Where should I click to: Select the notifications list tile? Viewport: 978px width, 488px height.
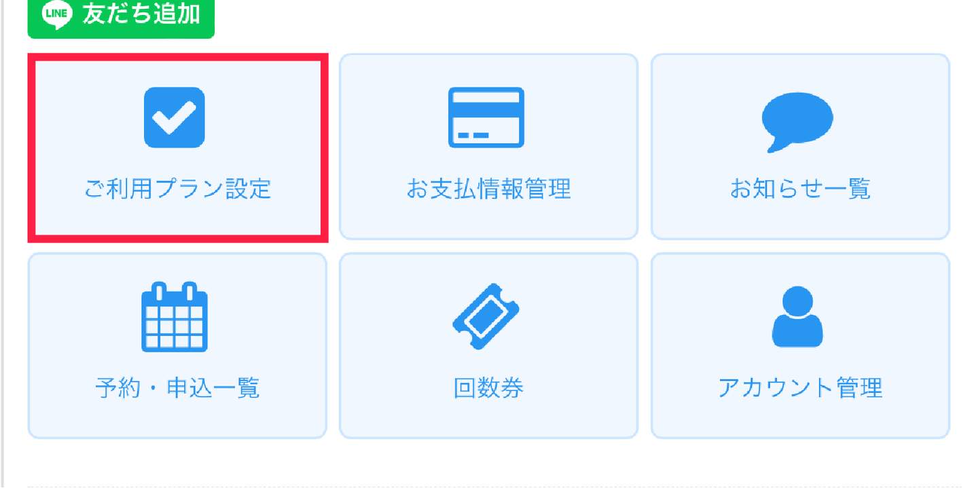(x=800, y=147)
